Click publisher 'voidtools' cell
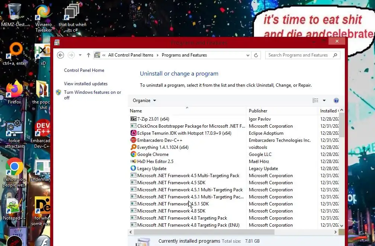The width and height of the screenshot is (375, 246). [x=258, y=147]
